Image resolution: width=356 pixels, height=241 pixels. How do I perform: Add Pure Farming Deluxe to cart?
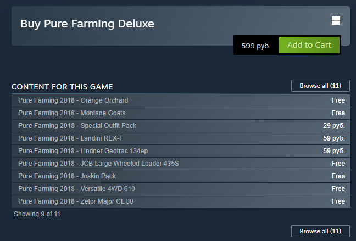coord(309,45)
